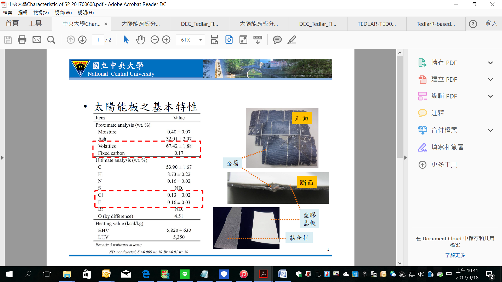Go to next page arrow icon
The image size is (502, 282).
click(x=82, y=40)
